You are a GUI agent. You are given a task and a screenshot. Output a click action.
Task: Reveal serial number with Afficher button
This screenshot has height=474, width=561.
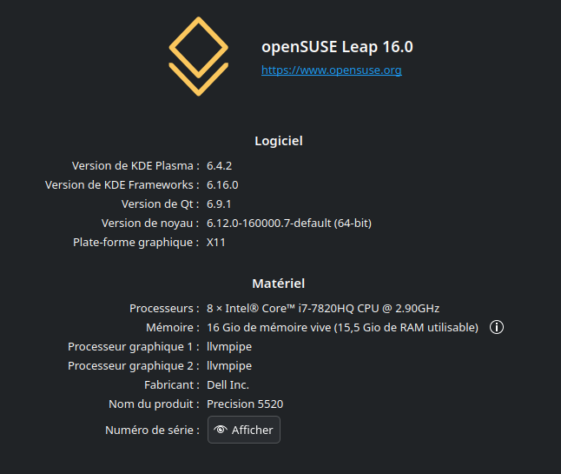coord(244,430)
